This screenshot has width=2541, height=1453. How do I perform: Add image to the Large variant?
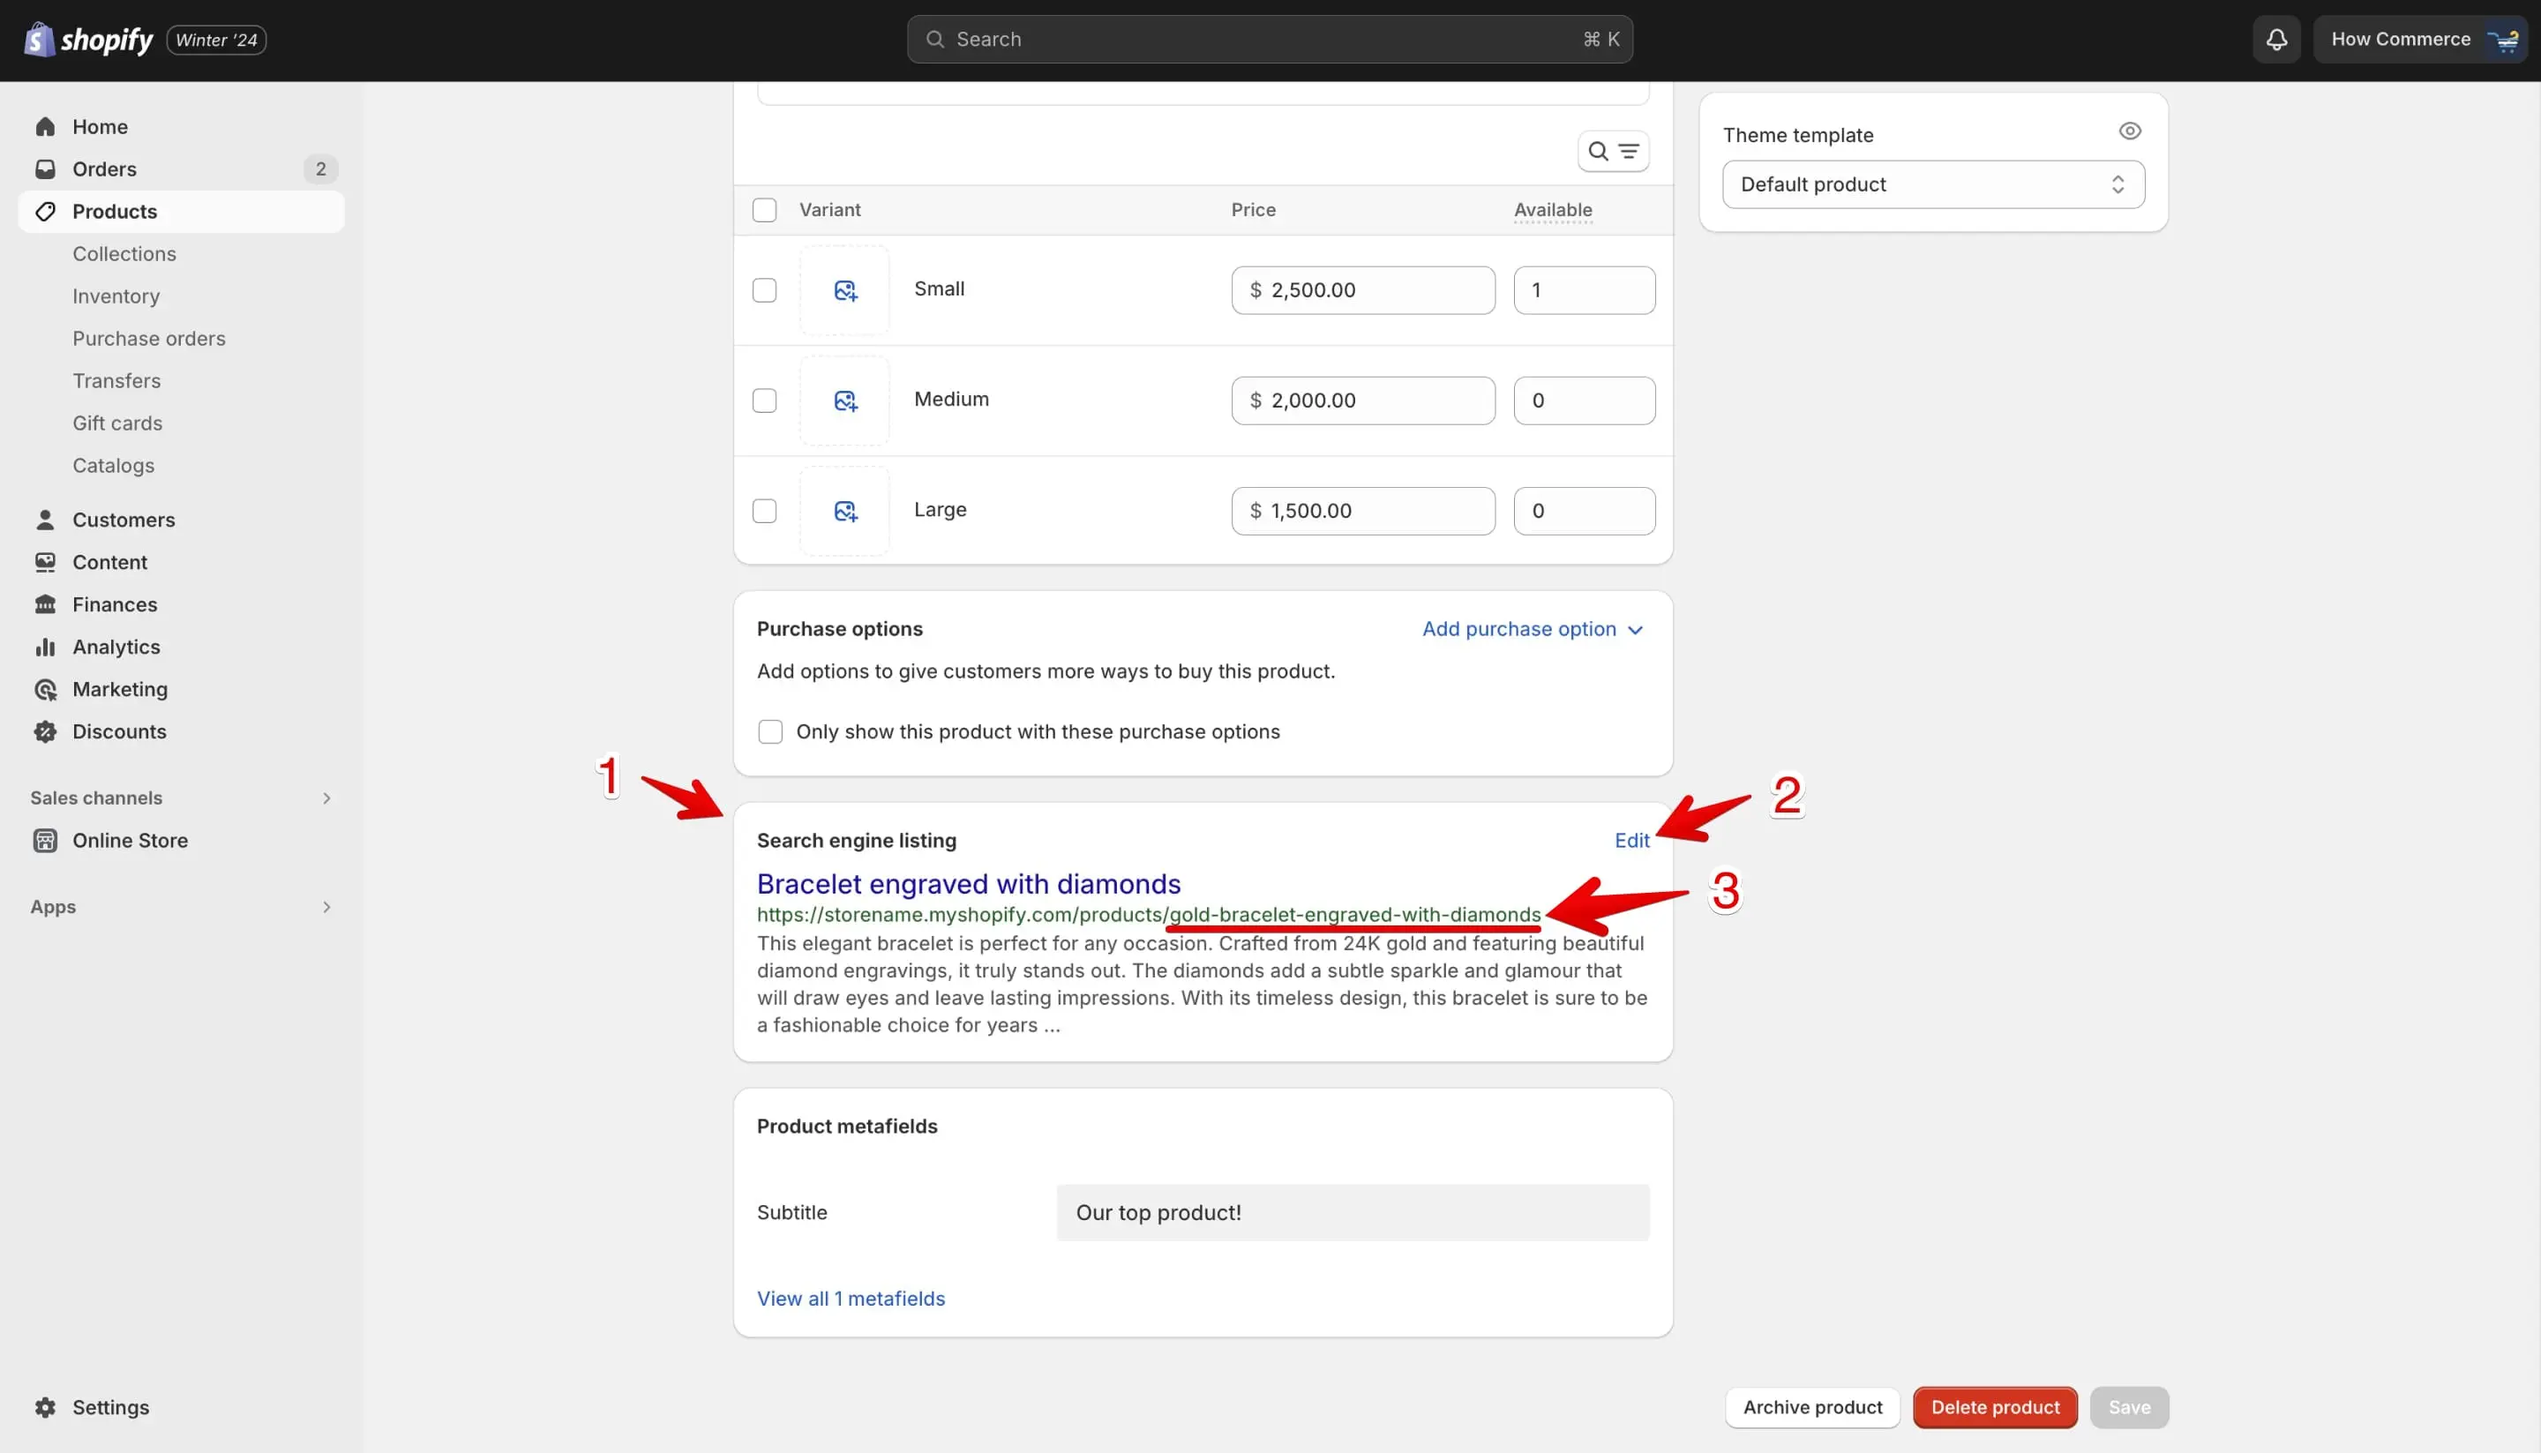pos(844,511)
